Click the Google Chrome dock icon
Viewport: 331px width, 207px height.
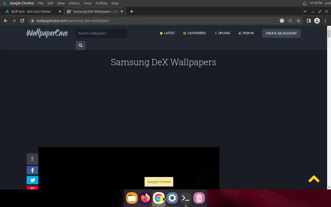pos(159,198)
